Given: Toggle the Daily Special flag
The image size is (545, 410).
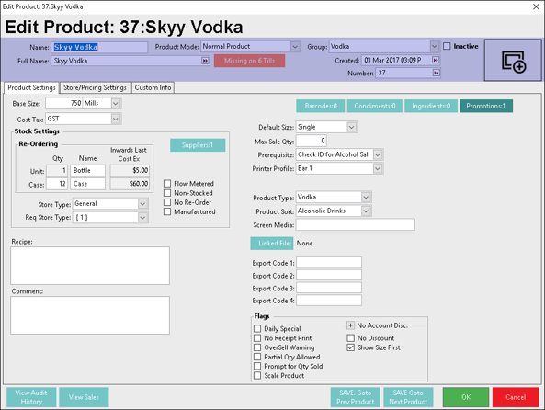Looking at the screenshot, I should coord(257,328).
